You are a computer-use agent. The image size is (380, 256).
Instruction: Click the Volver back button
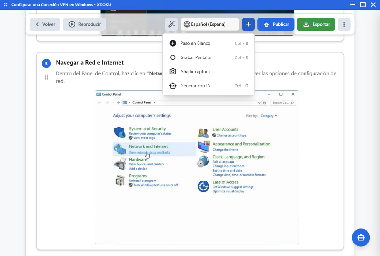(x=45, y=24)
